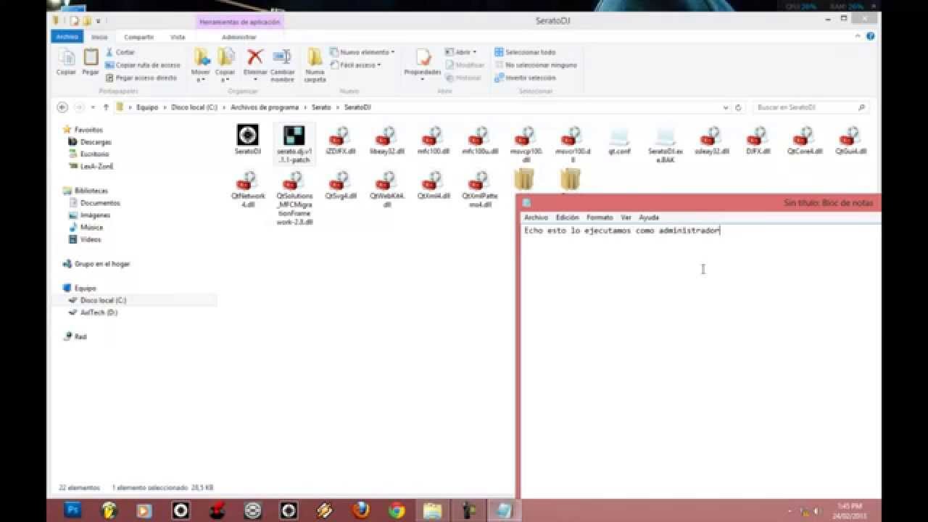Switch to the Inicio ribbon tab
Image resolution: width=928 pixels, height=522 pixels.
click(x=99, y=36)
